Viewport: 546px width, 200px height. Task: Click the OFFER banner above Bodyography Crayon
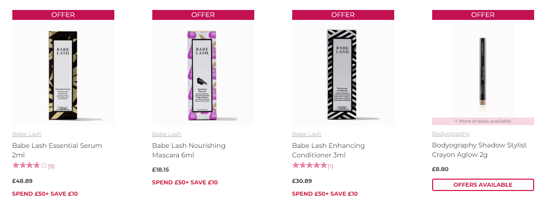pos(483,15)
